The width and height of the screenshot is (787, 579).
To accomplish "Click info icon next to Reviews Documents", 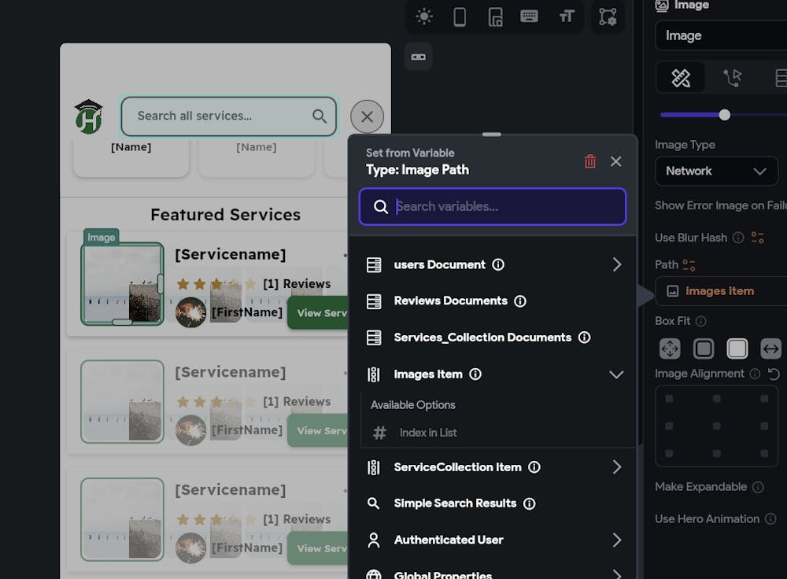I will [519, 301].
